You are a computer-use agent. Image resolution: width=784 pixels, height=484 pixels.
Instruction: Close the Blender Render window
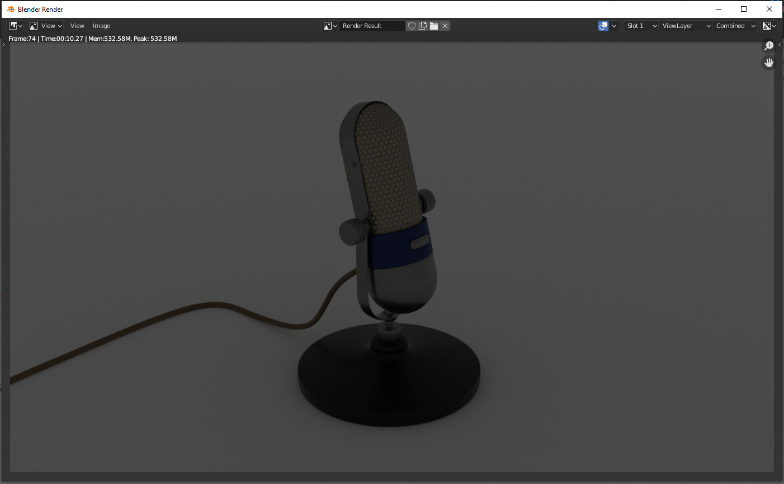769,9
